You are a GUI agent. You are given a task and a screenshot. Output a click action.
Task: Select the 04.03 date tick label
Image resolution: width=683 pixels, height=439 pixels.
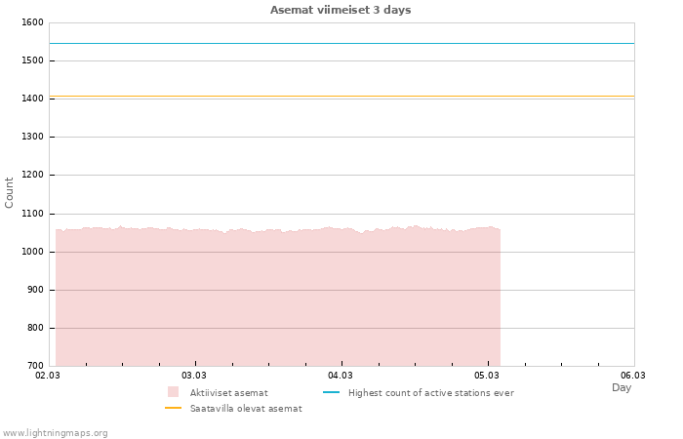tap(341, 375)
